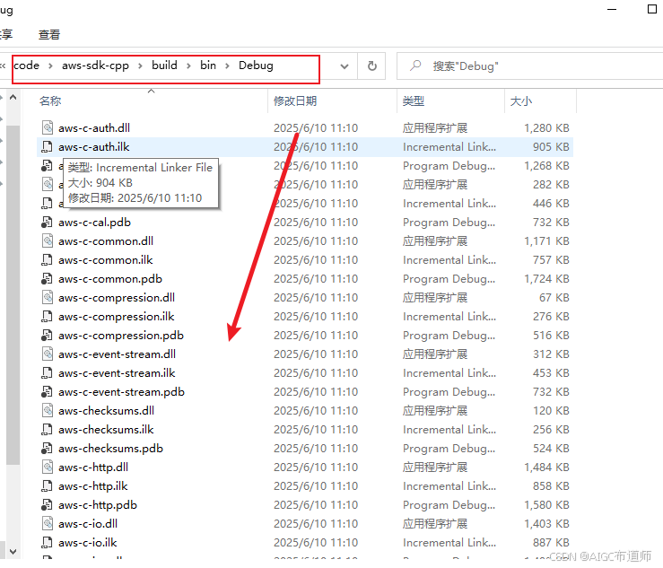
Task: Select the file name aws-c-auth.ilk
Action: pyautogui.click(x=94, y=147)
